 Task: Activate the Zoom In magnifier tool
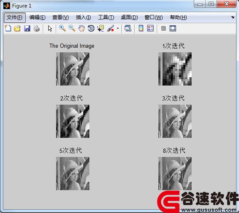[x=62, y=28]
